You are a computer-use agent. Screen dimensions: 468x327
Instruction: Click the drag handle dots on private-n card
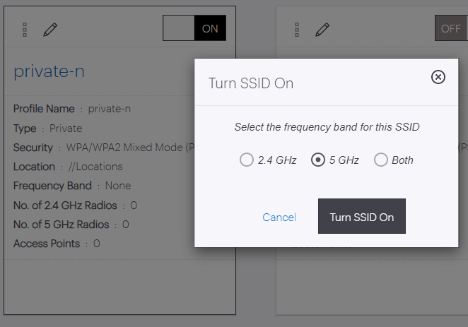25,30
